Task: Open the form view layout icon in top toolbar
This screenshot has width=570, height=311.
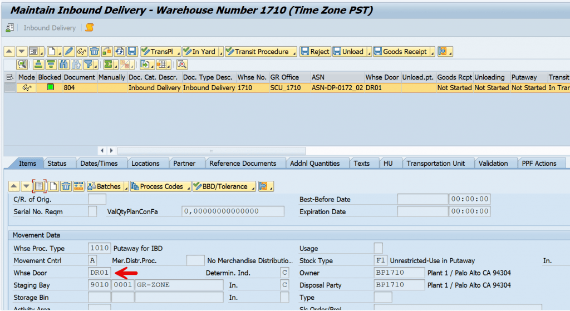Action: coord(34,52)
